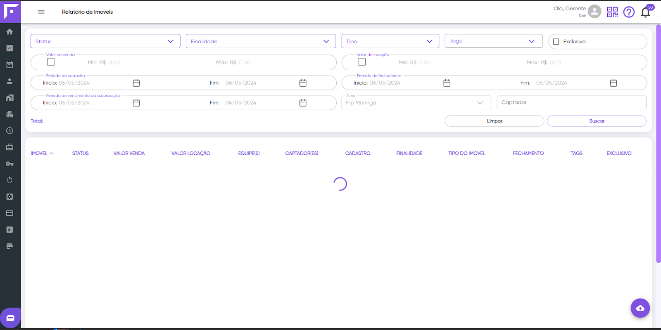The width and height of the screenshot is (661, 330).
Task: Open the gear box sidebar icon
Action: coord(10,197)
